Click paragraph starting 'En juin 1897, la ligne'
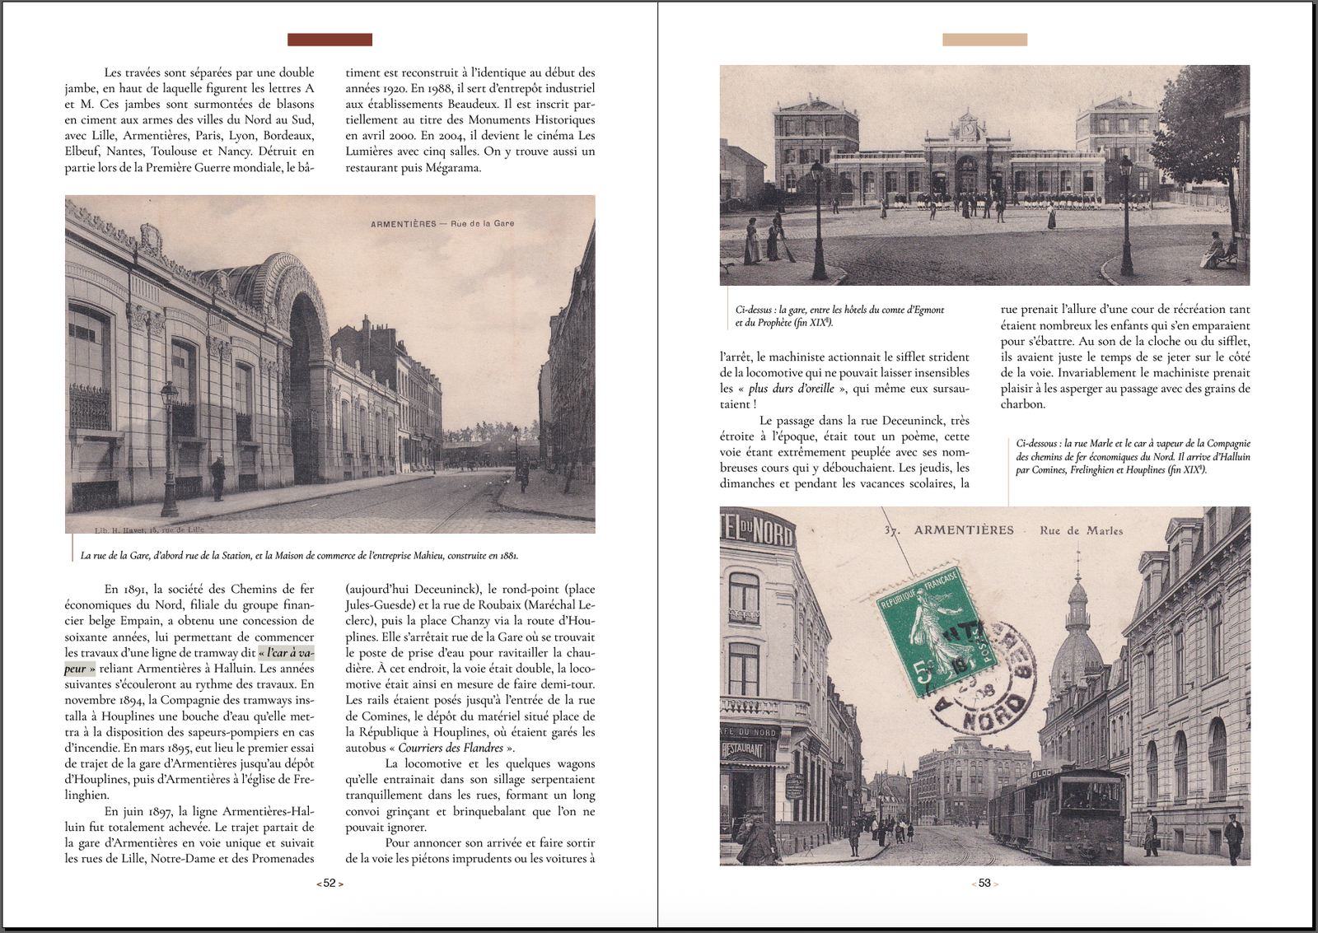1318x933 pixels. click(x=189, y=835)
